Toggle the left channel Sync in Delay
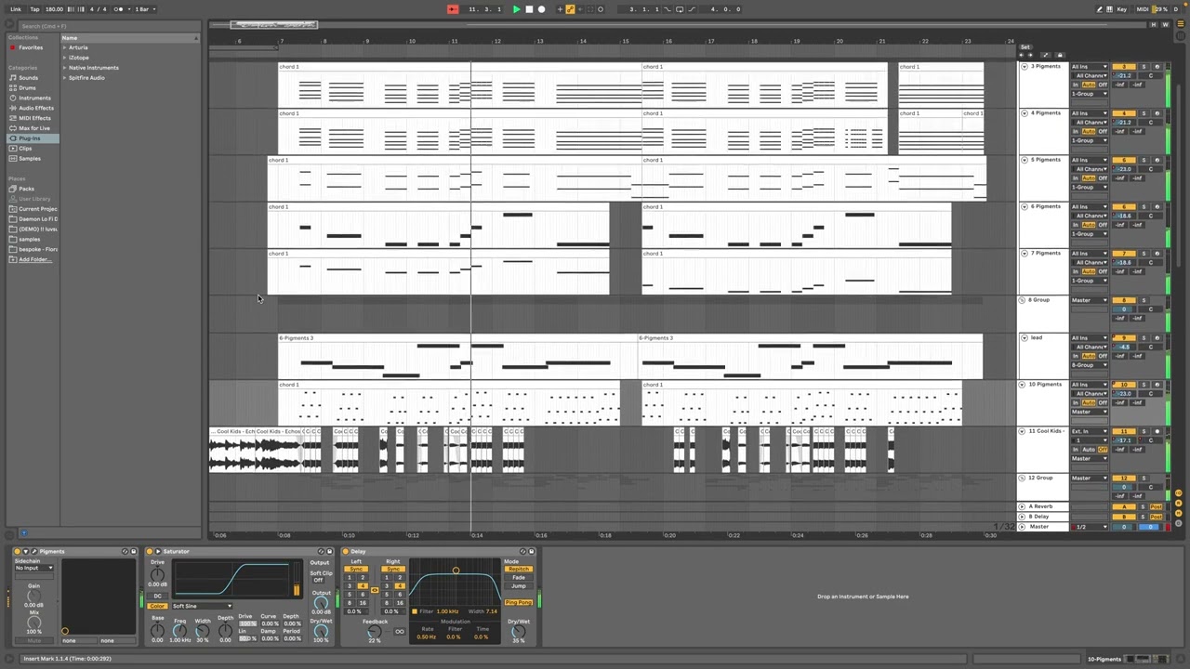The height and width of the screenshot is (669, 1190). [x=356, y=570]
